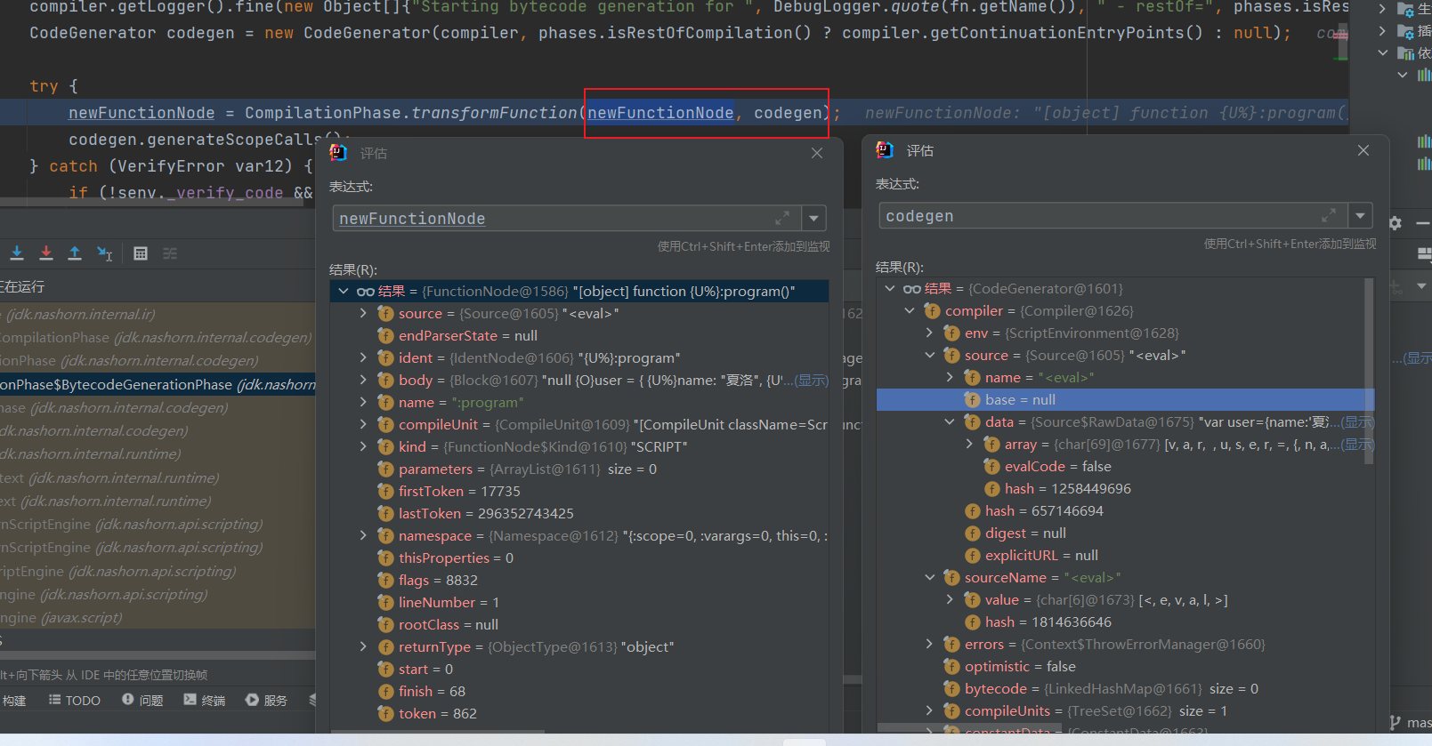The image size is (1432, 746).
Task: Expand the codegen expression input field
Action: click(1329, 215)
